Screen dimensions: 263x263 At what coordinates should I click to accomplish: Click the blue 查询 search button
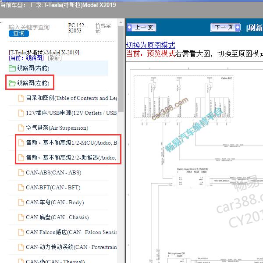click(19, 34)
